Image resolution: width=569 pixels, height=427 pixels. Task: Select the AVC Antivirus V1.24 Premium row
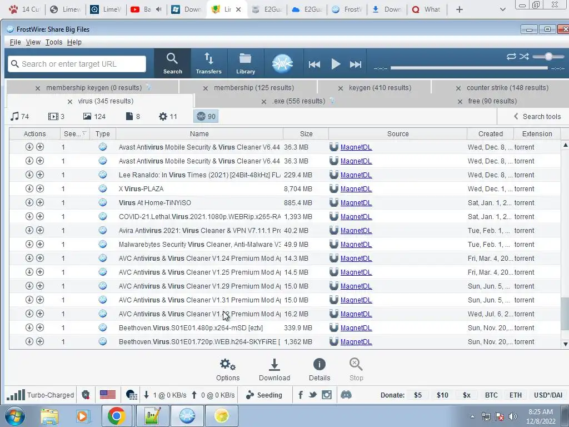point(285,258)
